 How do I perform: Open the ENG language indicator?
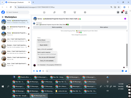pos(114,87)
